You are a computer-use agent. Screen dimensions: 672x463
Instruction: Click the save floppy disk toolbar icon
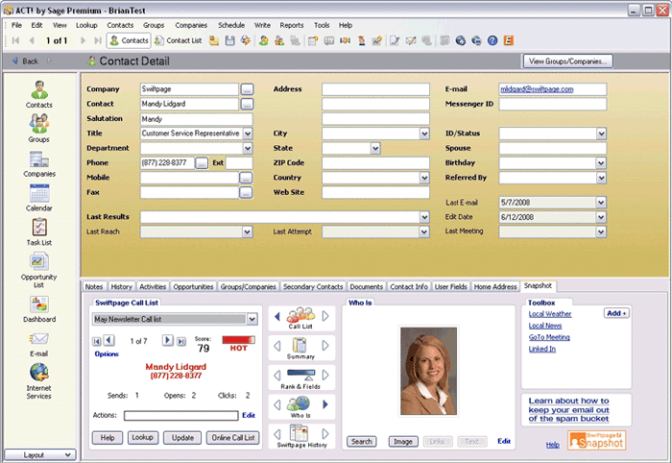(230, 40)
